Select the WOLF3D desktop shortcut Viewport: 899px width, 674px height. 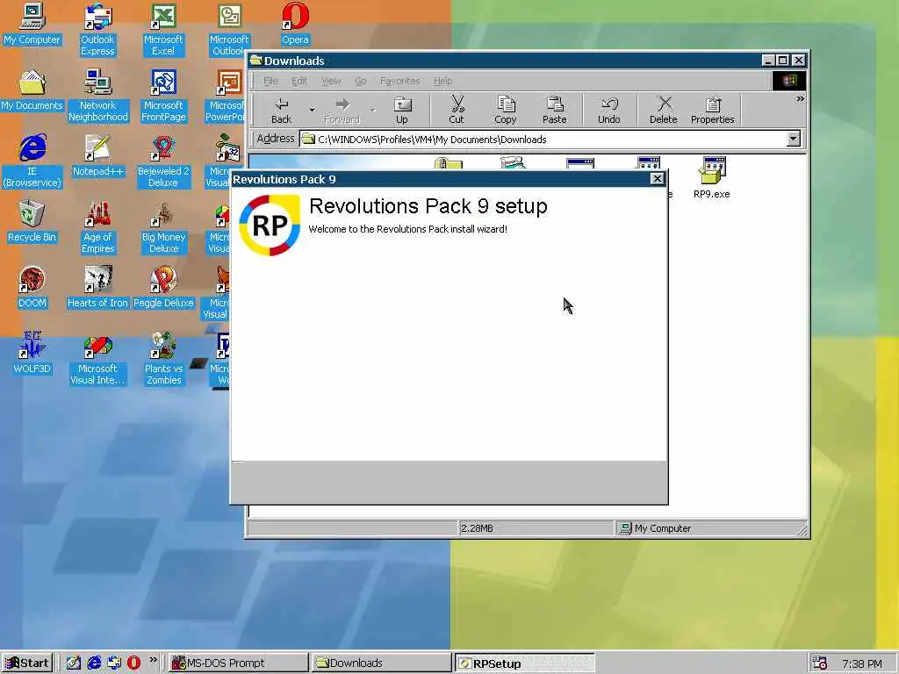(32, 354)
